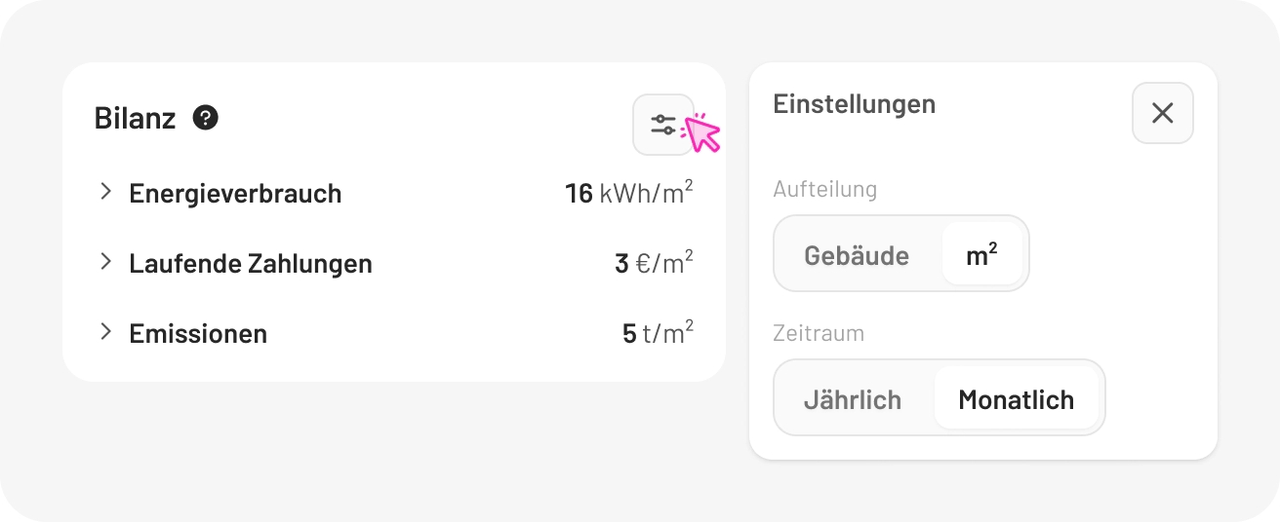Choose the Monatlich Zeitraum option
Viewport: 1280px width, 522px height.
(x=1016, y=399)
